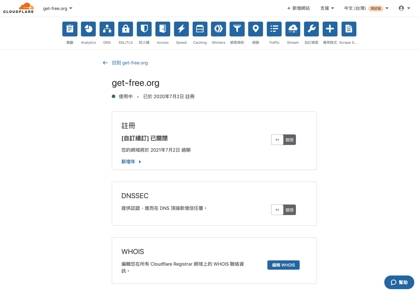Click the back arrow beside 回到 get-free.org
The height and width of the screenshot is (291, 419).
point(105,63)
